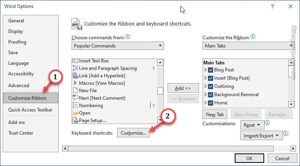Click the New Group button
The image size is (300, 166).
coord(246,115)
